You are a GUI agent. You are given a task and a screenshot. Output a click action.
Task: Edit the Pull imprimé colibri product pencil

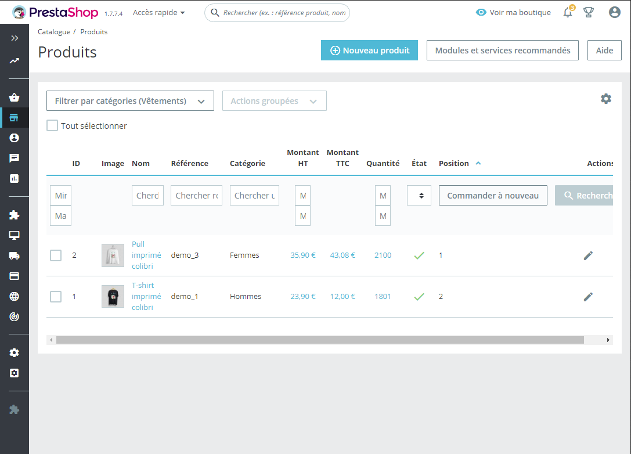pos(588,255)
